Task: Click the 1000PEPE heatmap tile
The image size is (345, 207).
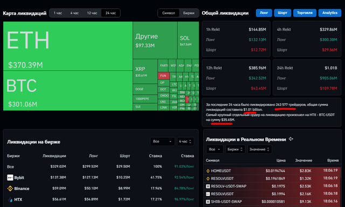Action: click(x=145, y=99)
